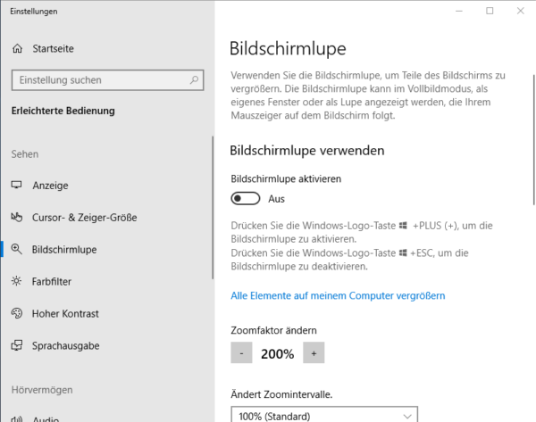Click the Startseite home icon

tap(18, 49)
